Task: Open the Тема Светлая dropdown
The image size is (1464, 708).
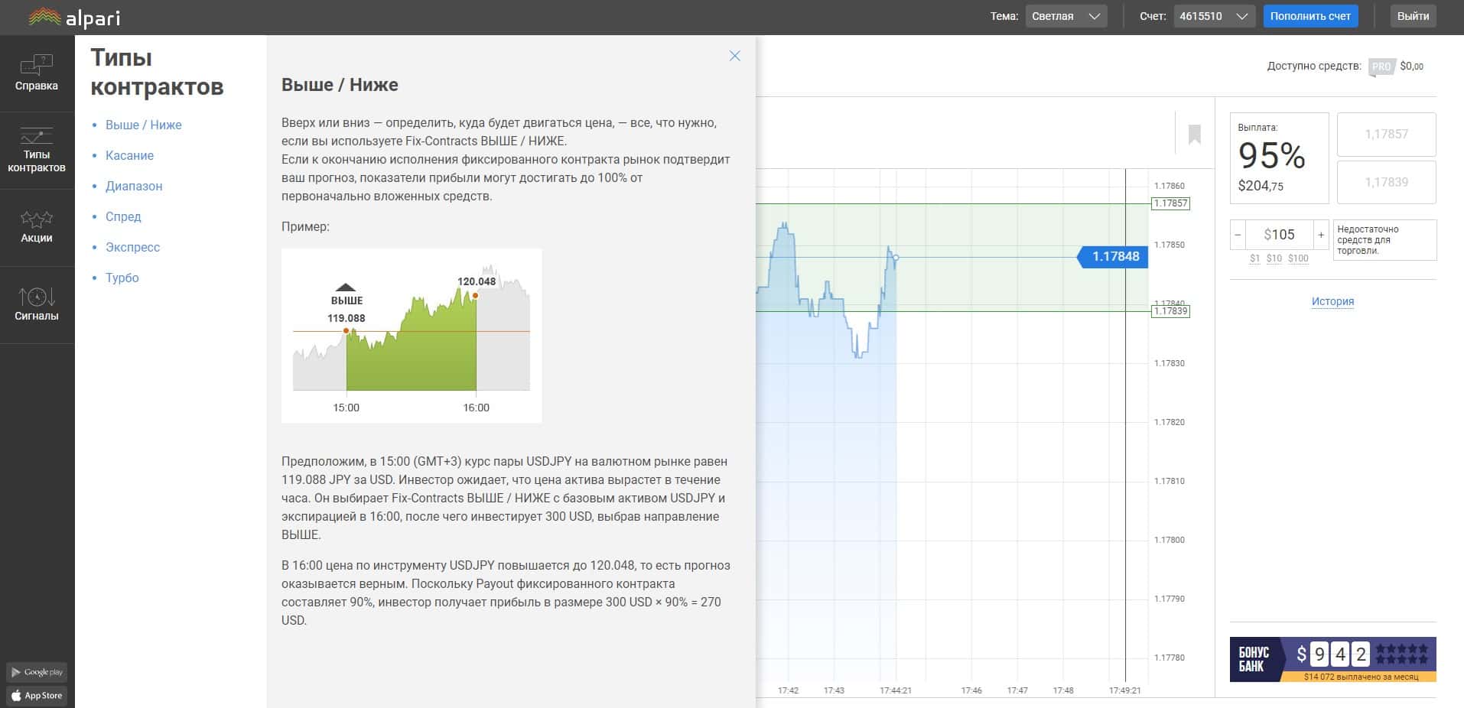Action: (x=1066, y=16)
